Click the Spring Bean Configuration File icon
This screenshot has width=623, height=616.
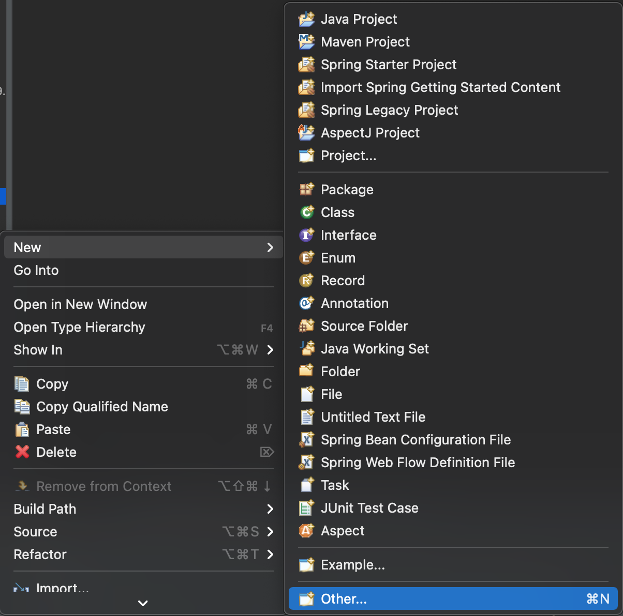[306, 440]
